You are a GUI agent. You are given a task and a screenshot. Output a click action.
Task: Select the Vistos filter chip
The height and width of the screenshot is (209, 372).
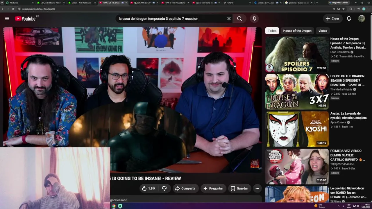pyautogui.click(x=323, y=31)
